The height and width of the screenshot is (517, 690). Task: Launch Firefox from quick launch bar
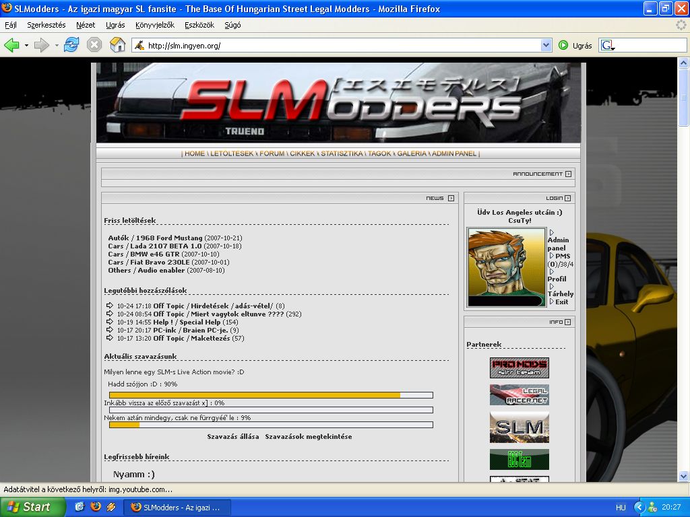click(x=95, y=506)
